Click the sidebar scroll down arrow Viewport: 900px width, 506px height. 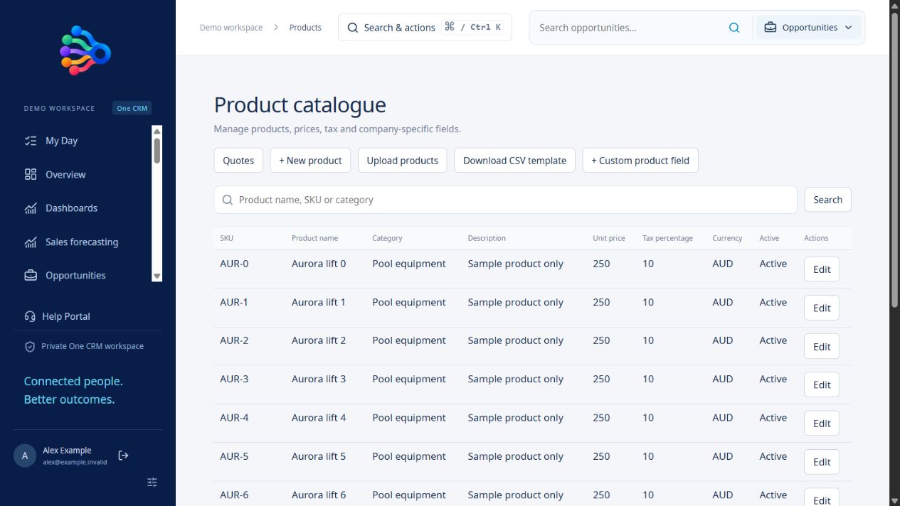(x=157, y=276)
